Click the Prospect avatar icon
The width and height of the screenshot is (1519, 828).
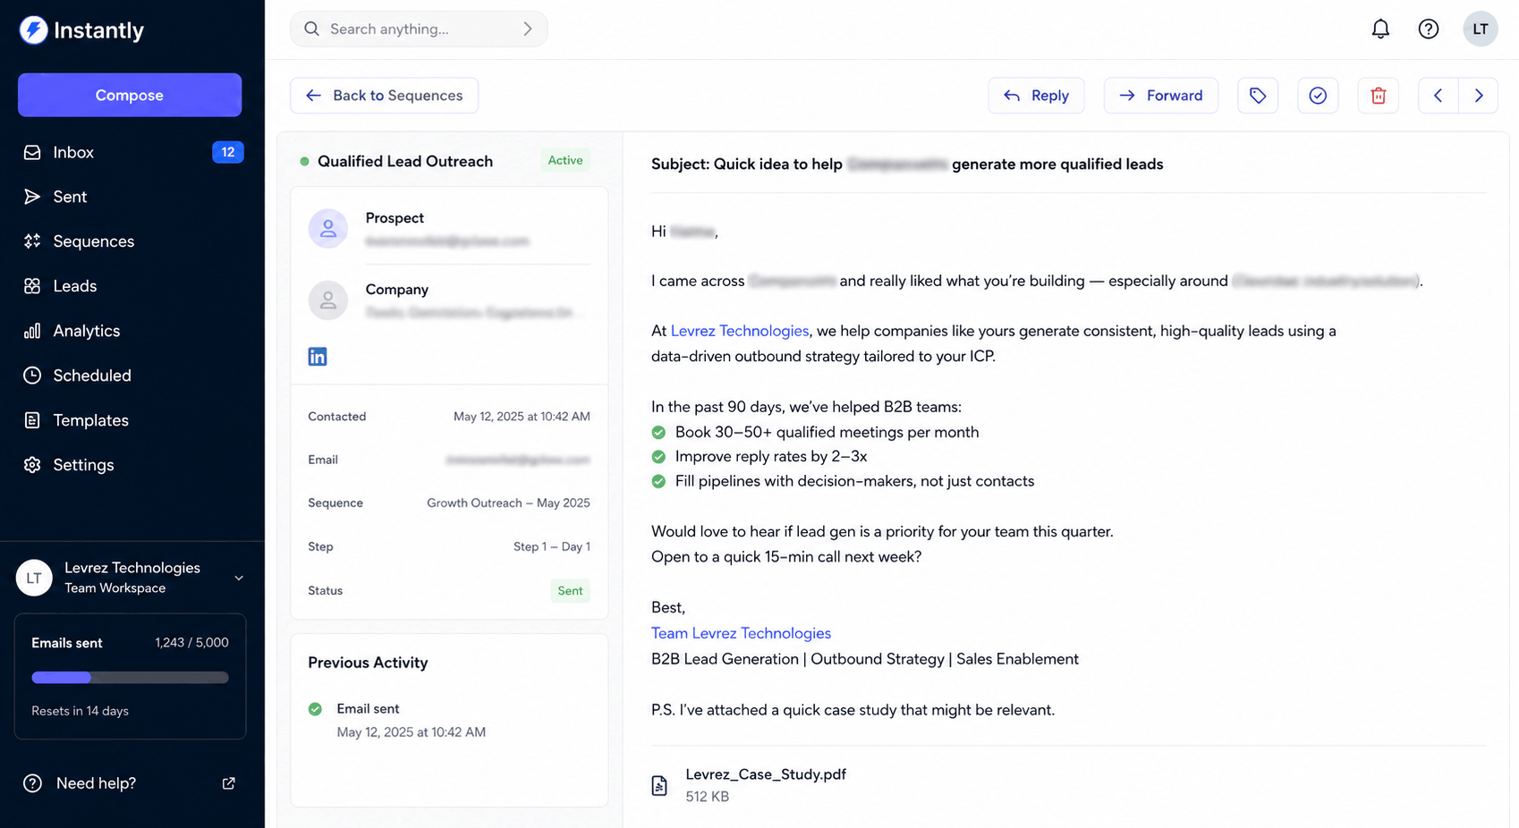tap(328, 229)
